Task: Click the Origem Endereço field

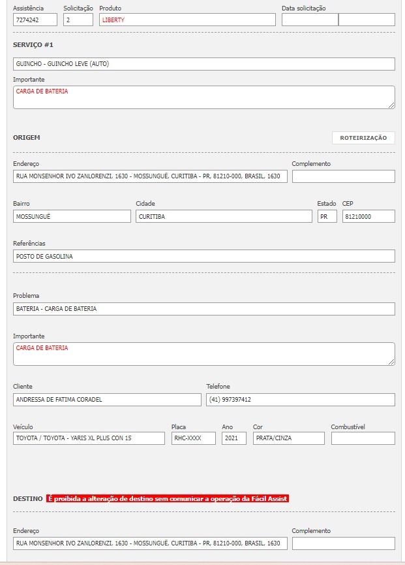Action: [x=149, y=176]
